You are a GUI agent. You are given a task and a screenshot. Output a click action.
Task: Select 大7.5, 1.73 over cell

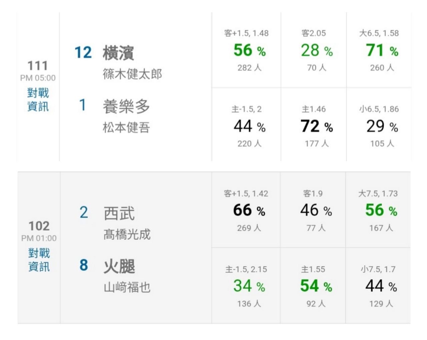(x=378, y=210)
